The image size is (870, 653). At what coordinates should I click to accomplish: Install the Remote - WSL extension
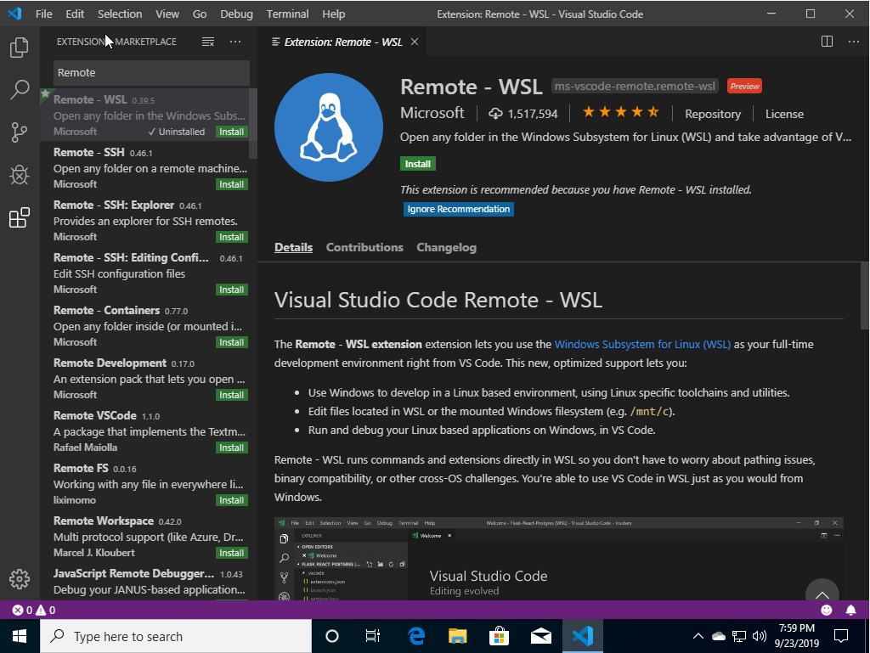point(417,163)
